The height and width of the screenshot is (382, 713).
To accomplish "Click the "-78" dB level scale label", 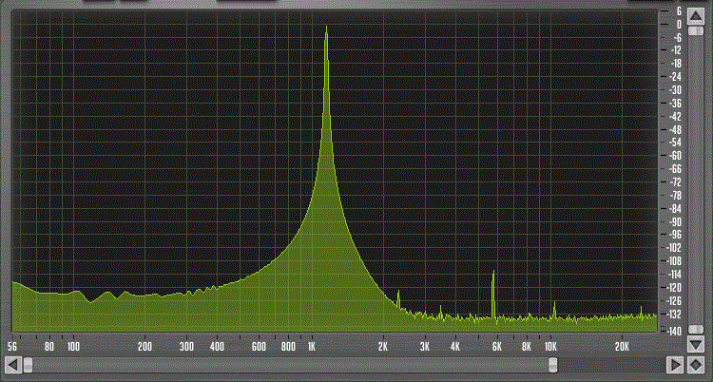I will pyautogui.click(x=676, y=195).
